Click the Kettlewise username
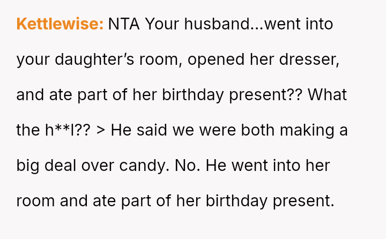The width and height of the screenshot is (386, 239). point(60,25)
